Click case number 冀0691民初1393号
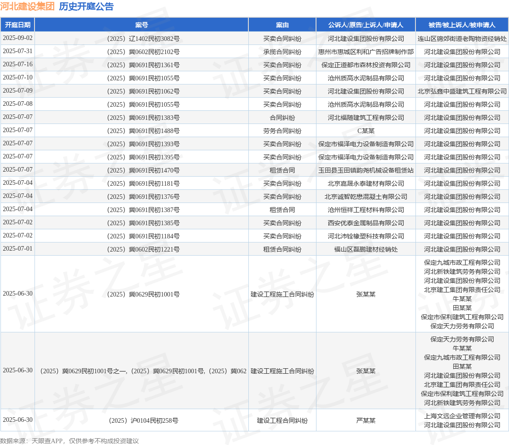509x445 pixels. coord(143,144)
